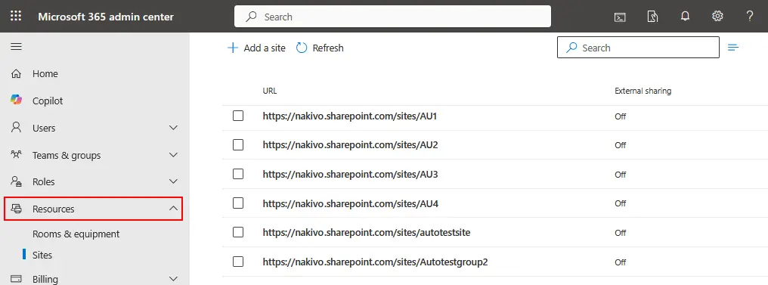Collapse the navigation menu hamburger icon
Image resolution: width=768 pixels, height=285 pixels.
[16, 47]
